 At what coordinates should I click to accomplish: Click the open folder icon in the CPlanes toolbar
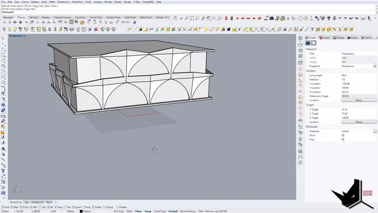pyautogui.click(x=82, y=22)
